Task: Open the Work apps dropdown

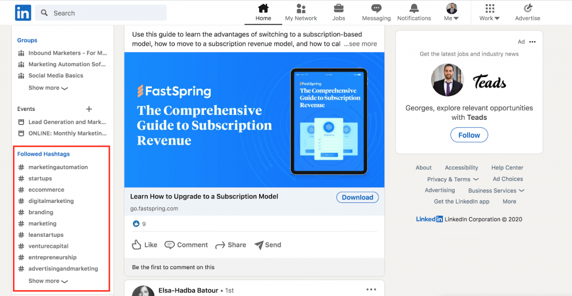Action: (x=489, y=13)
